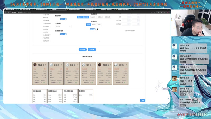The image size is (211, 119).
Task: Select the 攻击加成 attribute option
Action: pos(93,17)
